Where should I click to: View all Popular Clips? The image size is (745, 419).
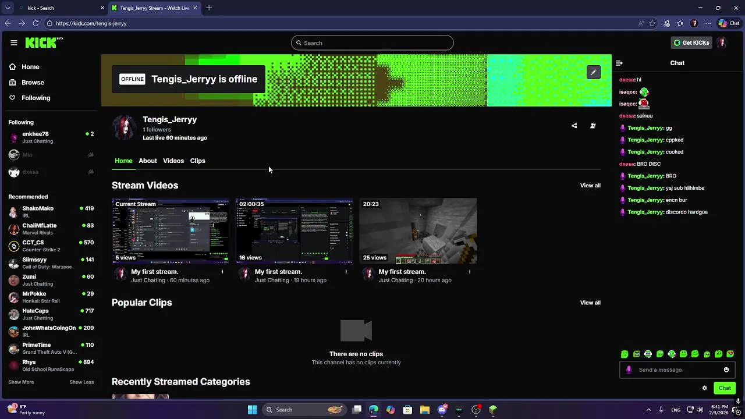point(590,303)
